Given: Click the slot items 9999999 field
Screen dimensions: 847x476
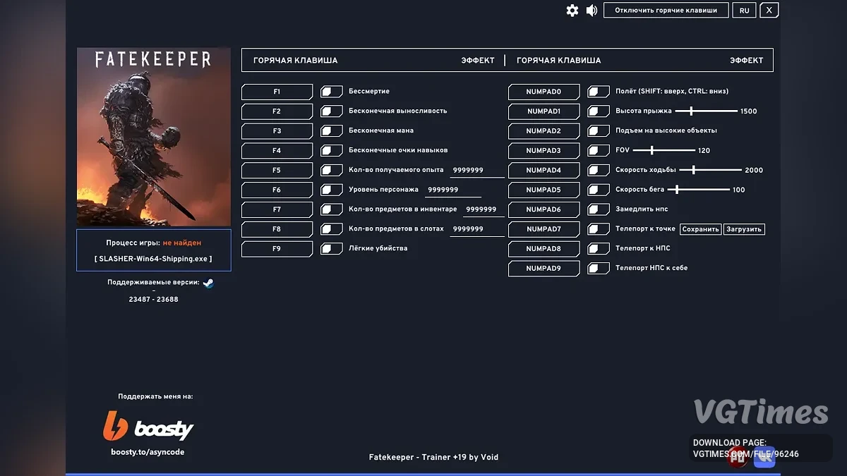Looking at the screenshot, I should pyautogui.click(x=477, y=230).
